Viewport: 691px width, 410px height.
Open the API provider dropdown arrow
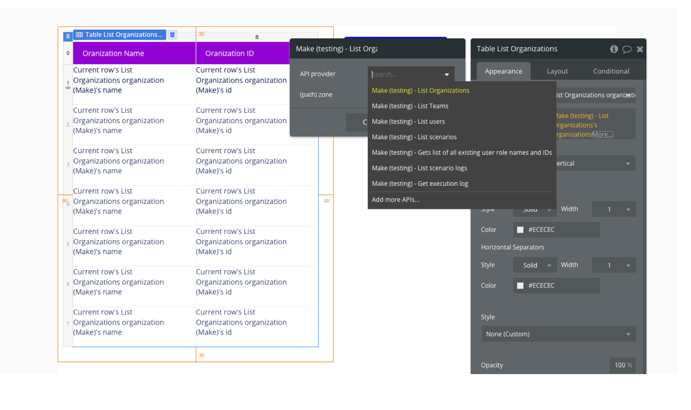click(x=446, y=74)
